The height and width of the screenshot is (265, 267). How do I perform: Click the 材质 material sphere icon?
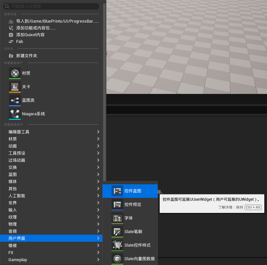[15, 73]
